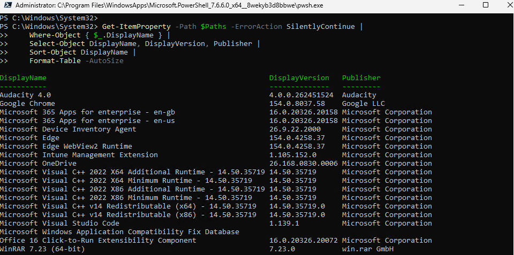Click the Microsoft Edge entry
The height and width of the screenshot is (255, 514).
[x=30, y=137]
